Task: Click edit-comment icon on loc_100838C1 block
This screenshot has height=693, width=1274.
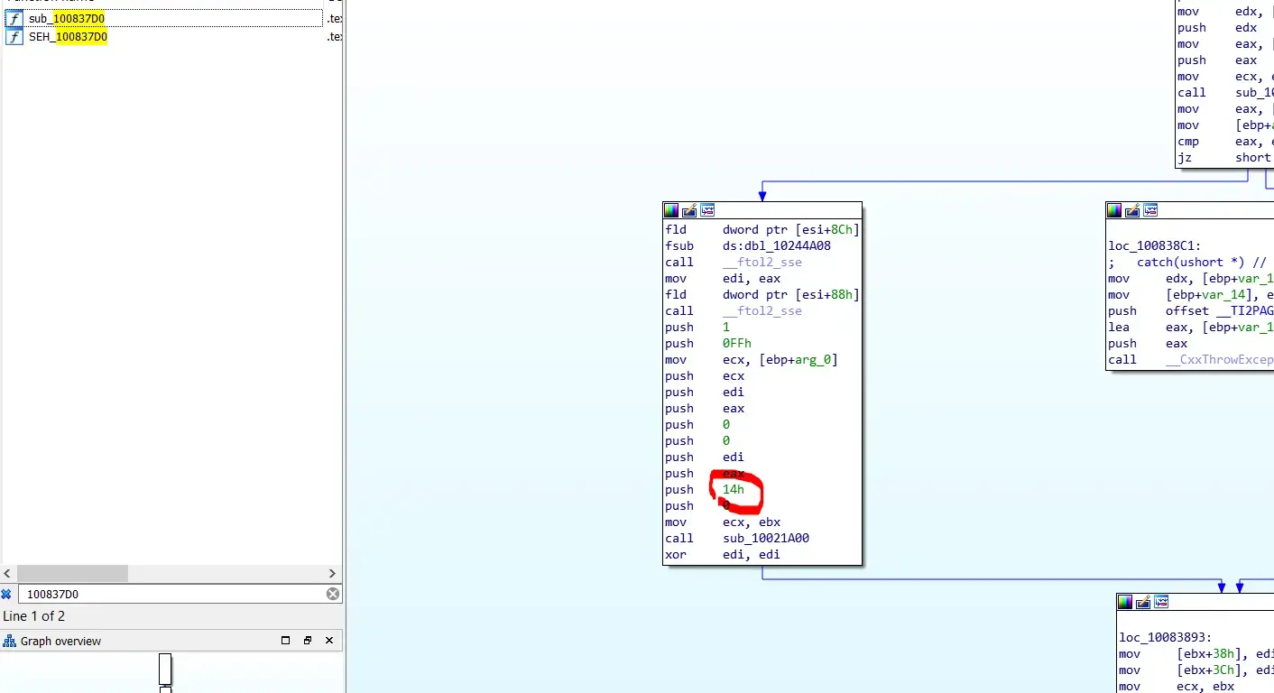Action: pyautogui.click(x=1132, y=210)
